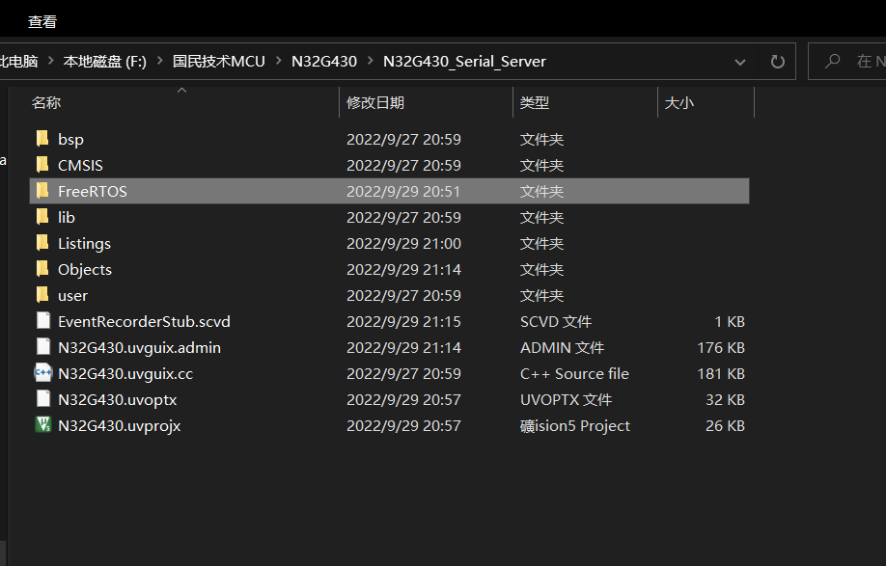Open the FreeRTOS folder
The image size is (886, 566).
tap(92, 191)
